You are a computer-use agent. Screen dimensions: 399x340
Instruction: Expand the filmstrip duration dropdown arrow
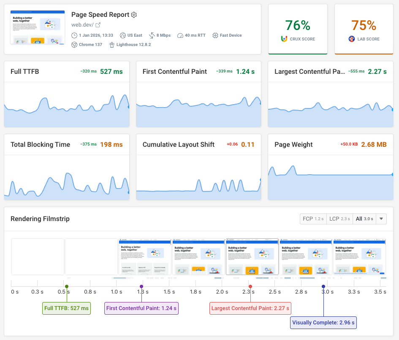tap(380, 219)
